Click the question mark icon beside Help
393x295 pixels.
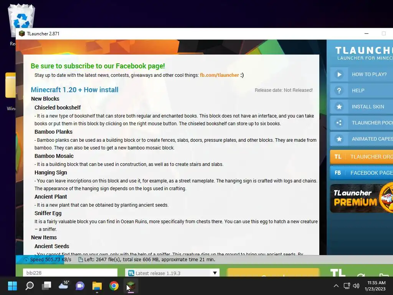click(x=339, y=91)
